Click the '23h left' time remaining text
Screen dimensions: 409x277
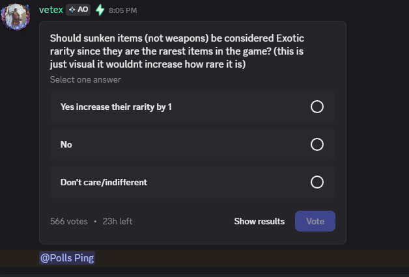point(117,221)
